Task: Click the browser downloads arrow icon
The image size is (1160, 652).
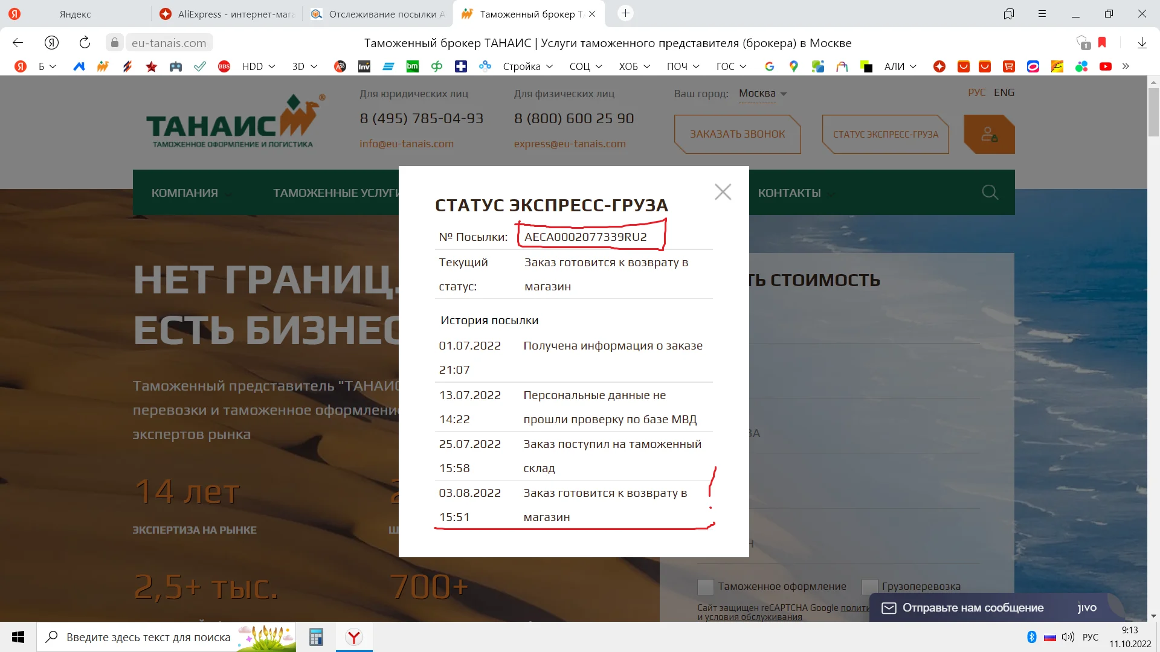Action: coord(1142,43)
